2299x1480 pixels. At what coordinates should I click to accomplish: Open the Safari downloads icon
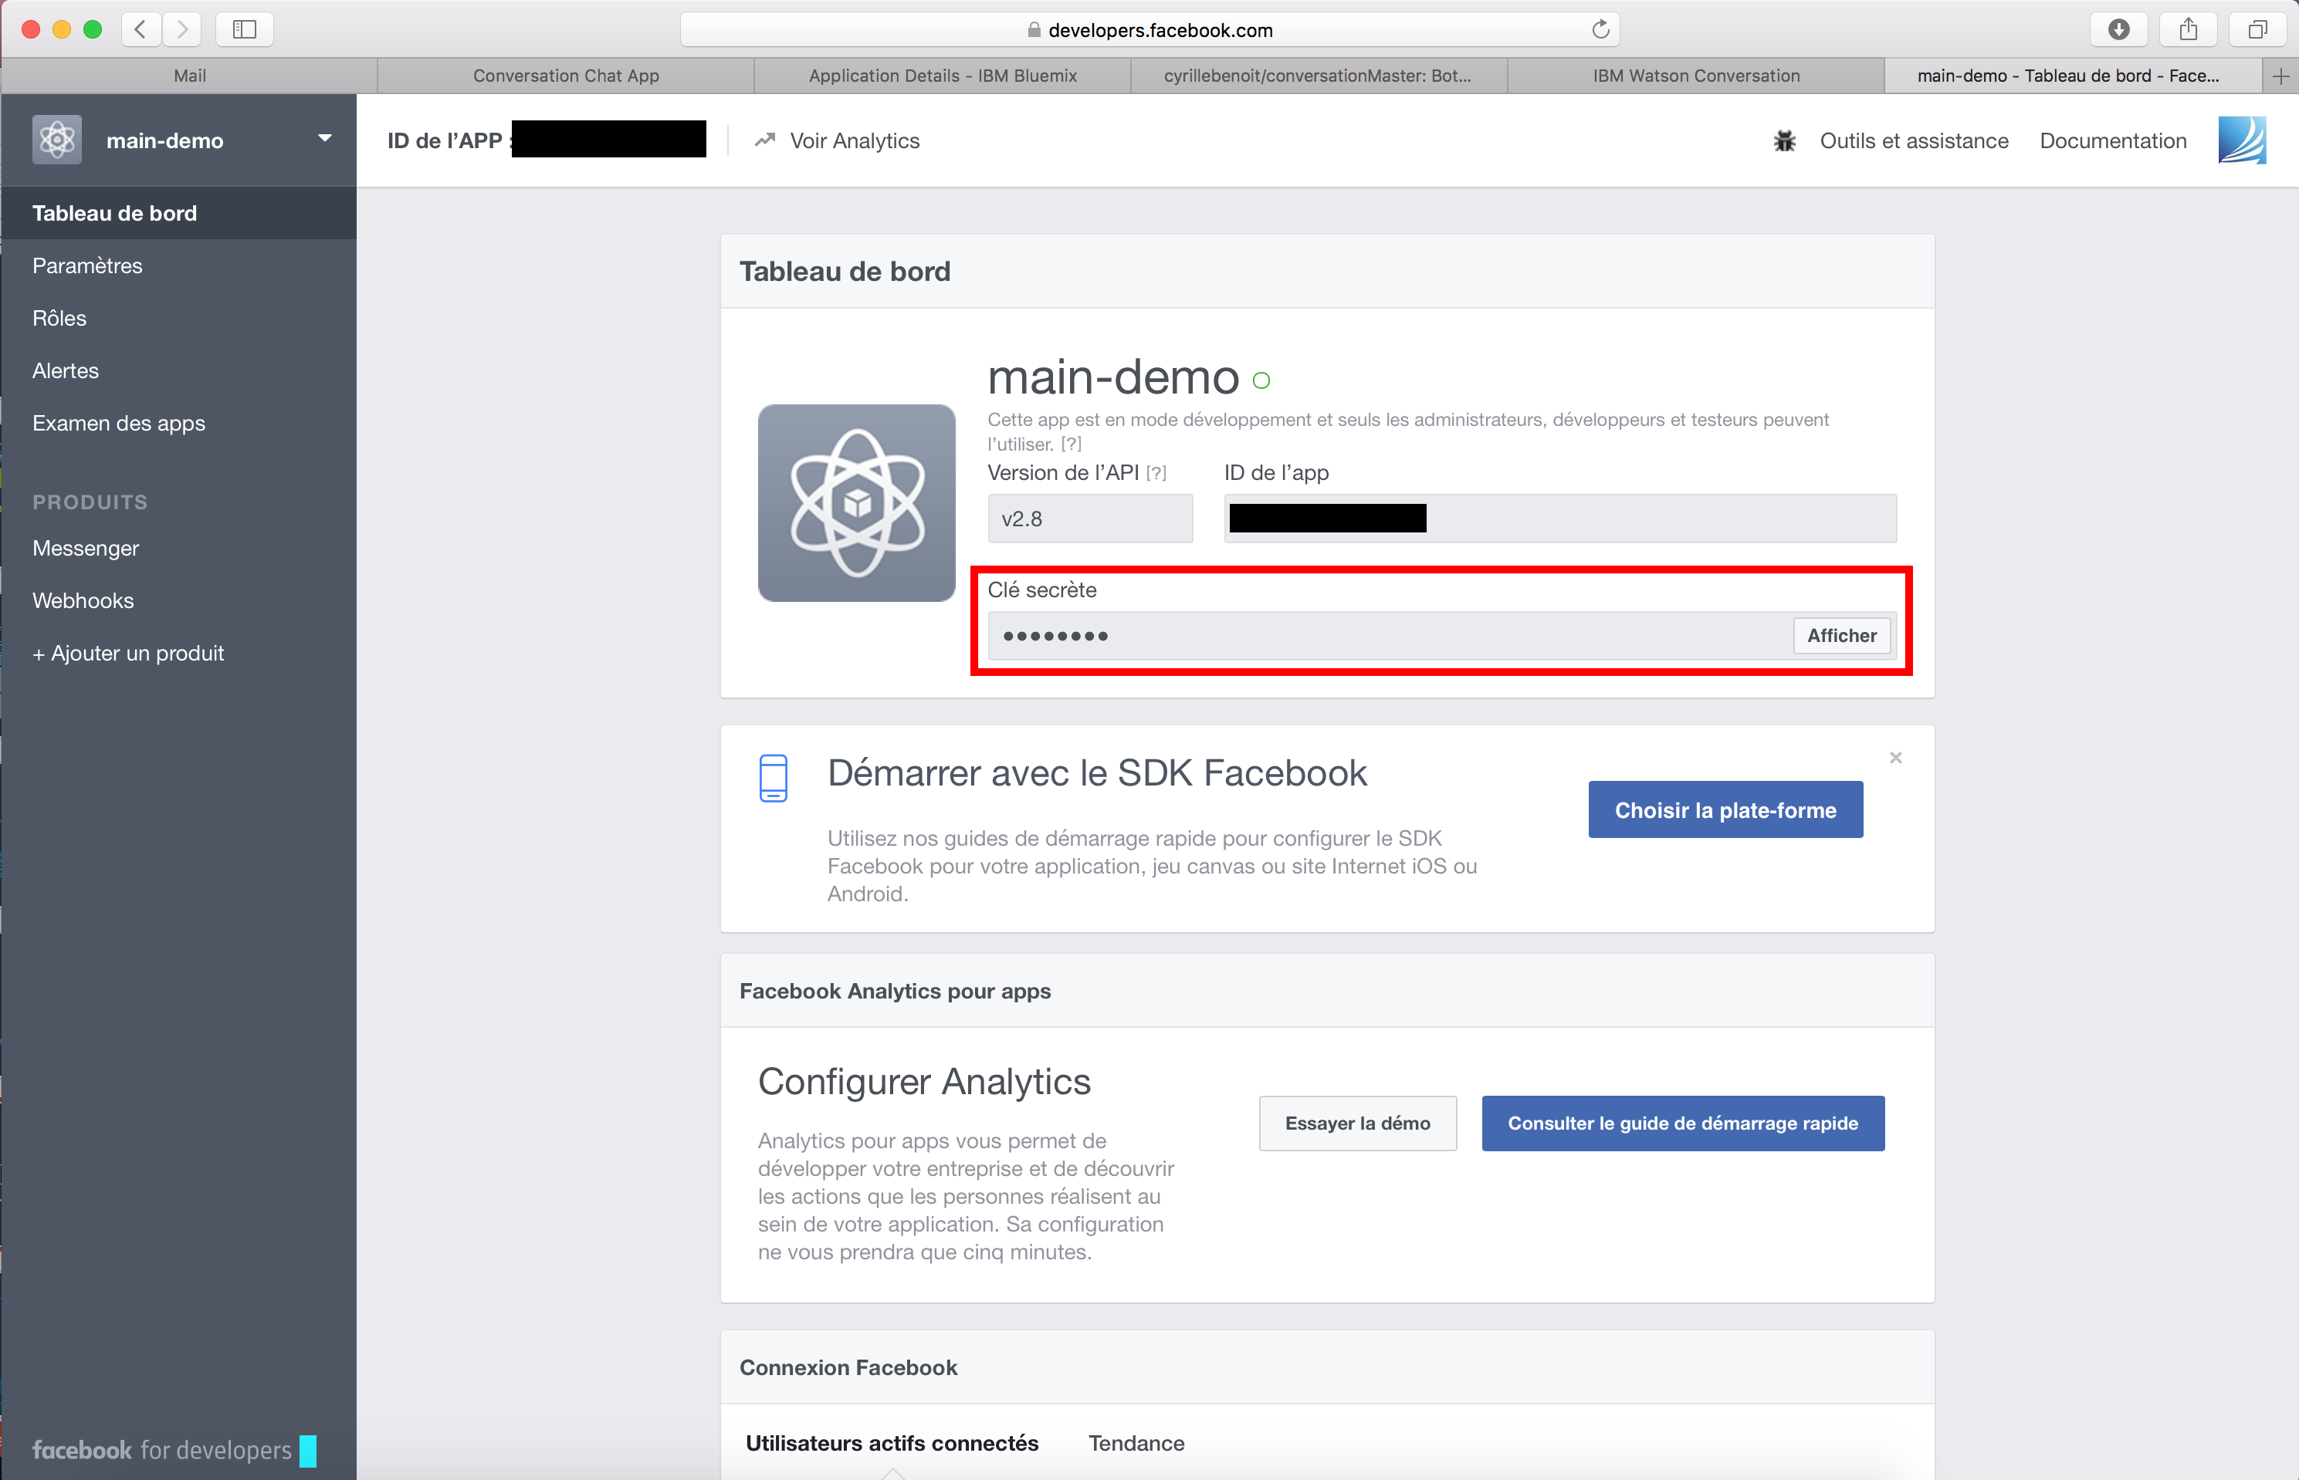click(2118, 29)
